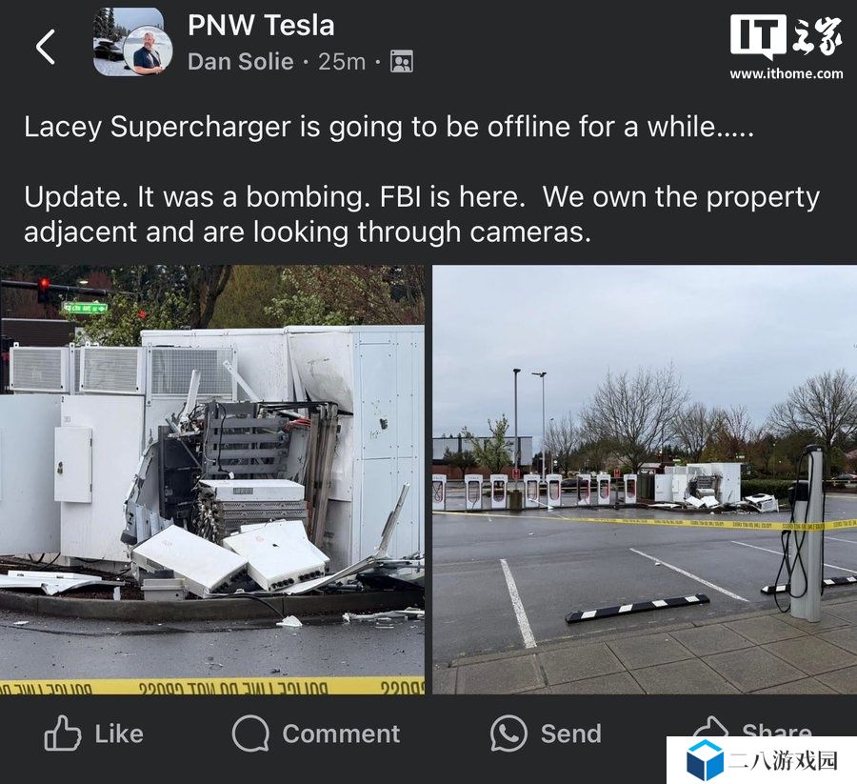857x784 pixels.
Task: Click the www.ithome.com URL text
Action: (786, 73)
